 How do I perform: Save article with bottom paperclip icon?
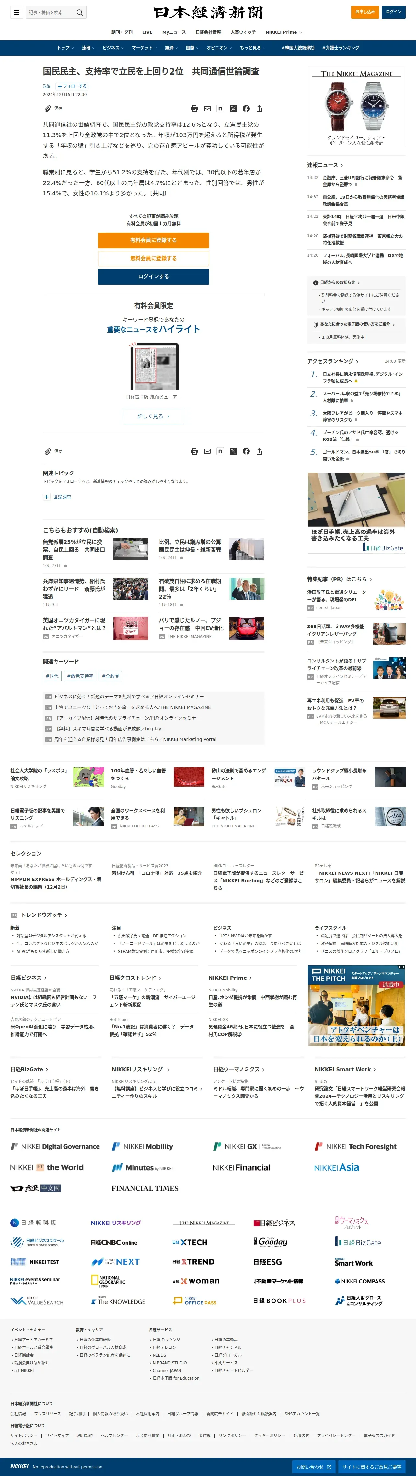point(48,451)
